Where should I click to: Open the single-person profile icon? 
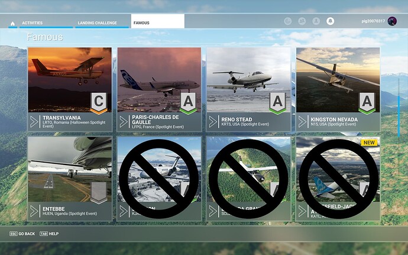[x=316, y=21]
